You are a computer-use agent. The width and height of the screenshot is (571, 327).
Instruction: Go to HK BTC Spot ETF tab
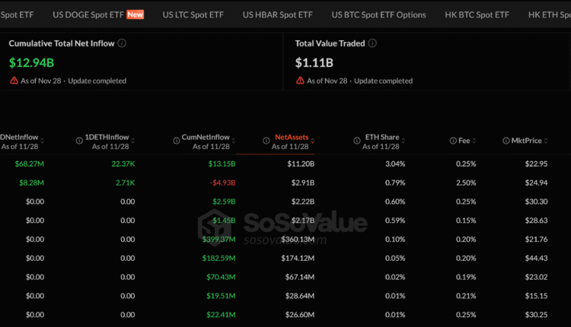pyautogui.click(x=477, y=14)
